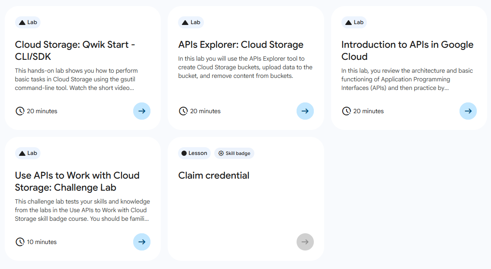Viewport: 491px width, 269px height.
Task: Open the 'APIs Explorer: Cloud Storage' title
Action: pyautogui.click(x=241, y=45)
